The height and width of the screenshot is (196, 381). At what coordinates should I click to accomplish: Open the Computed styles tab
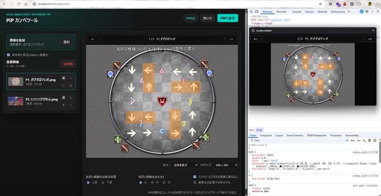pyautogui.click(x=266, y=135)
